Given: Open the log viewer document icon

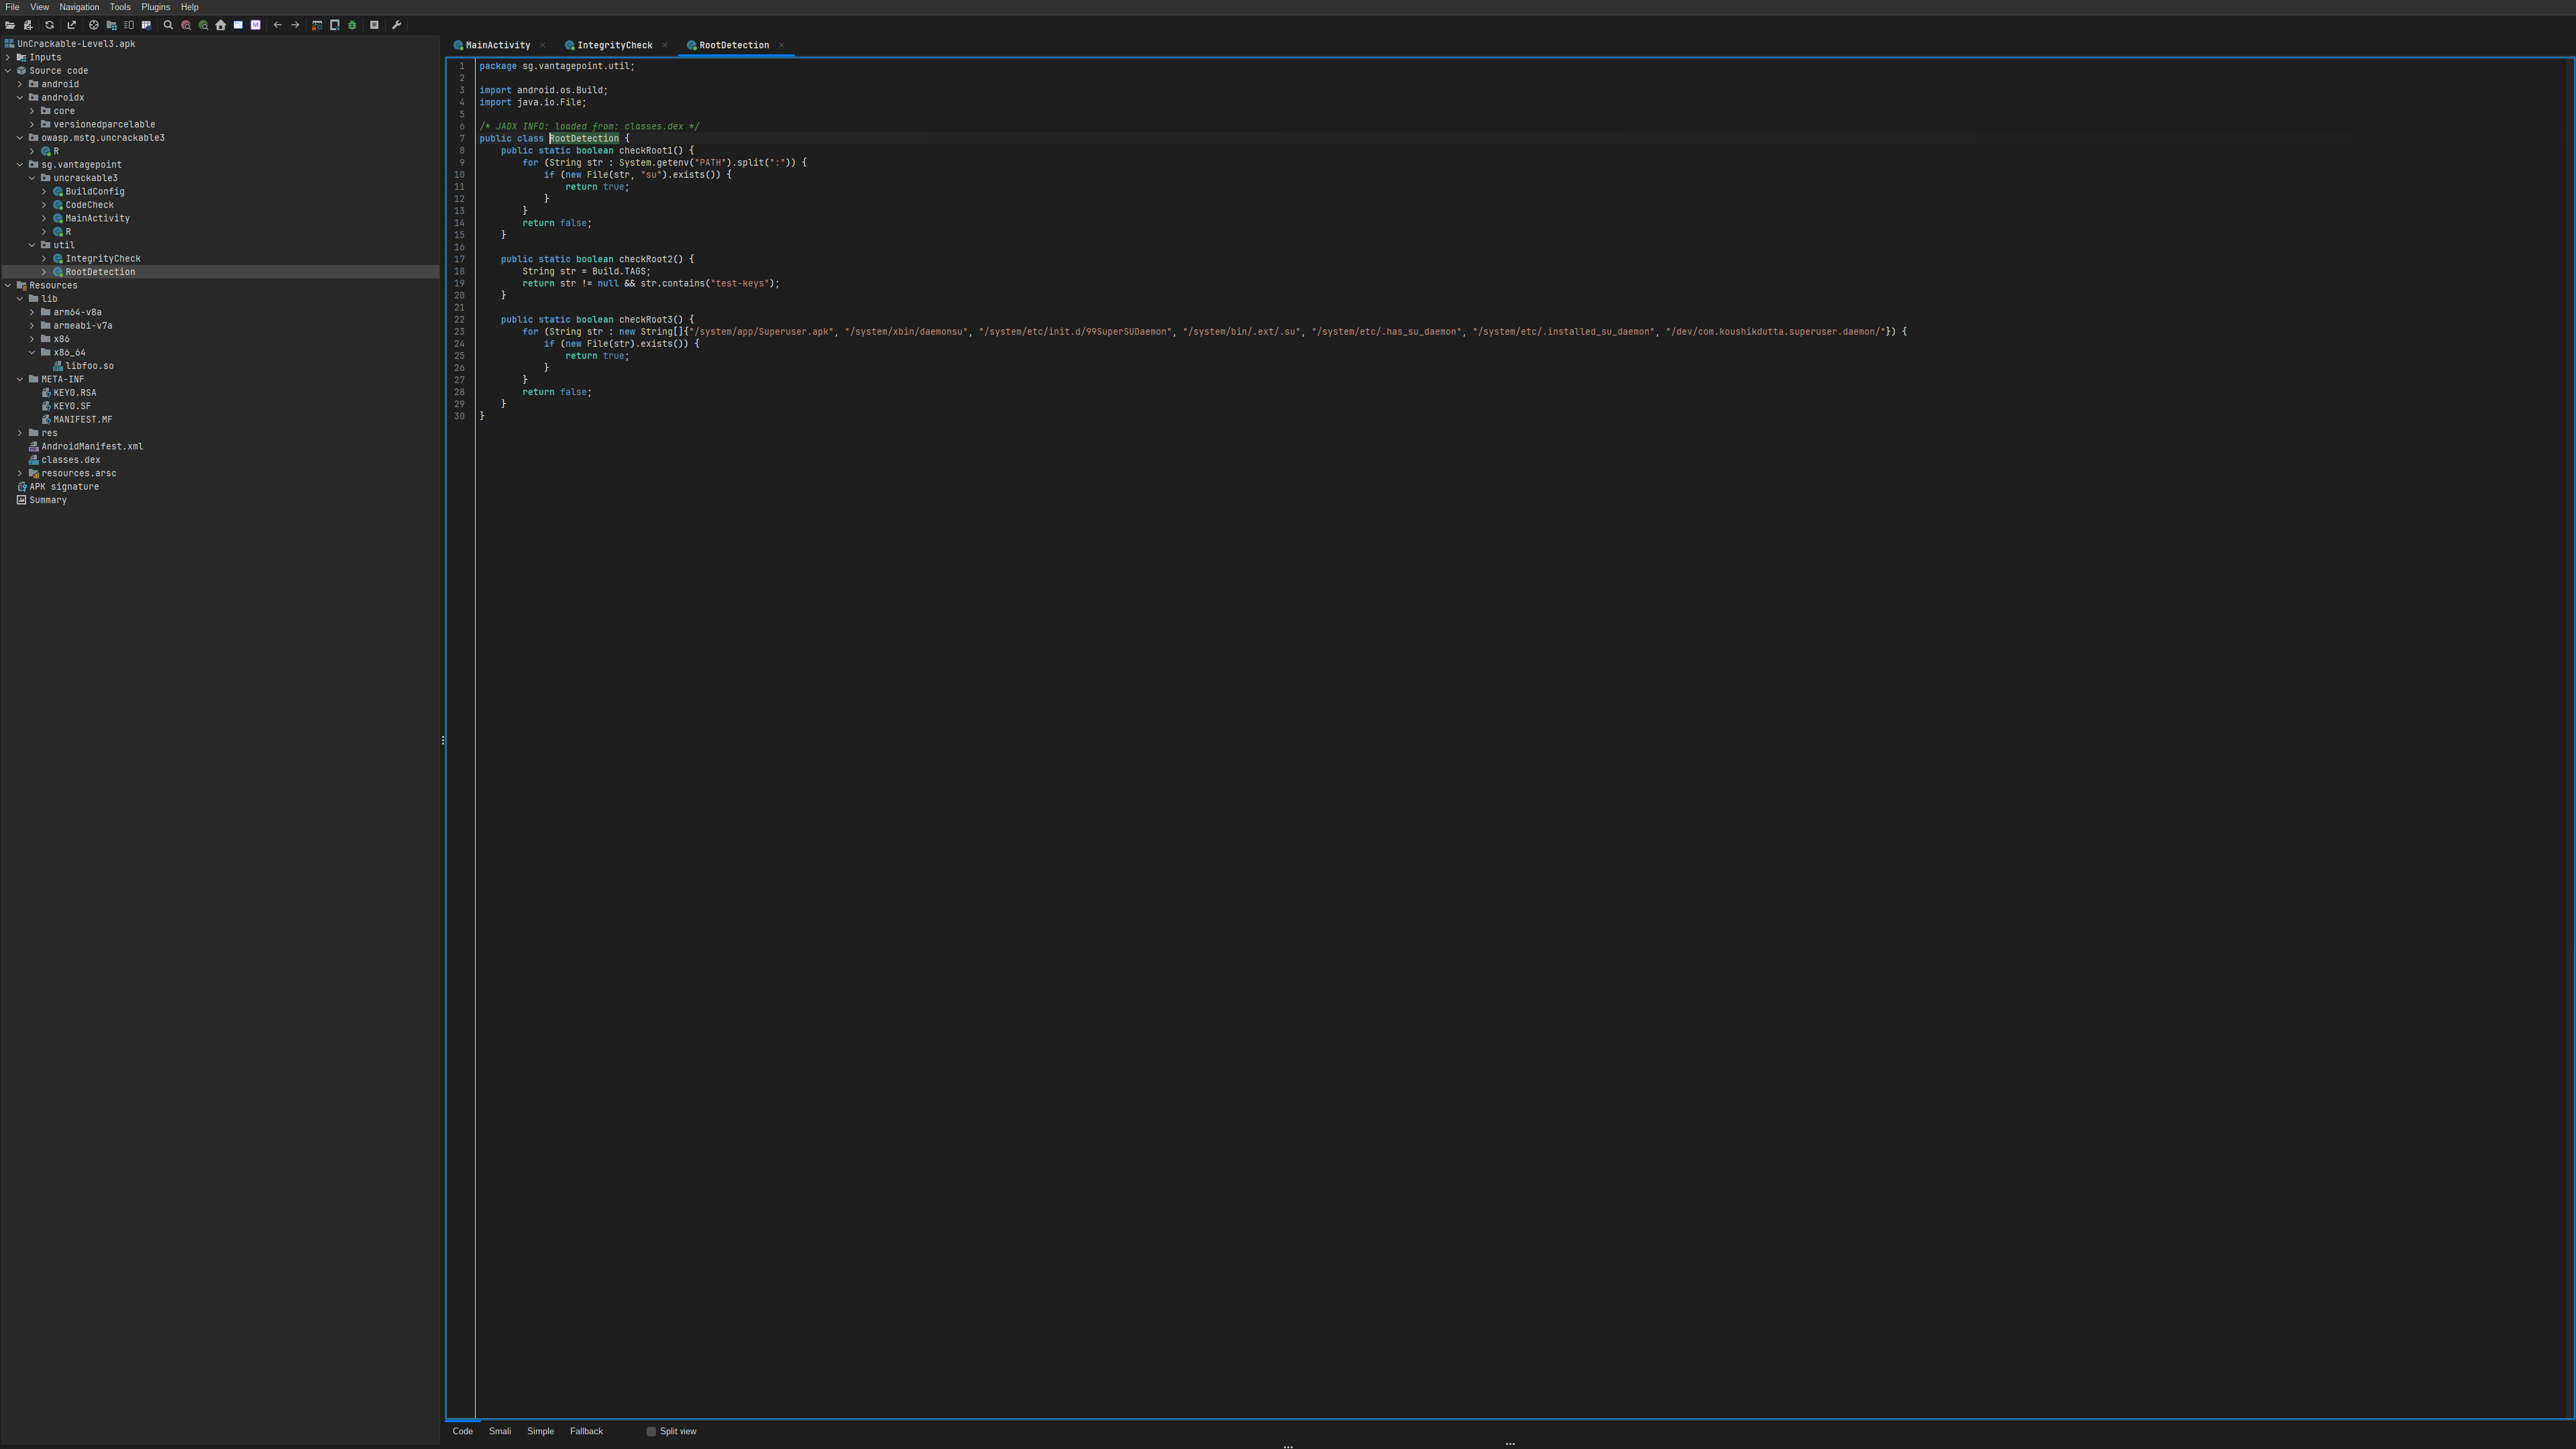Looking at the screenshot, I should (x=375, y=25).
